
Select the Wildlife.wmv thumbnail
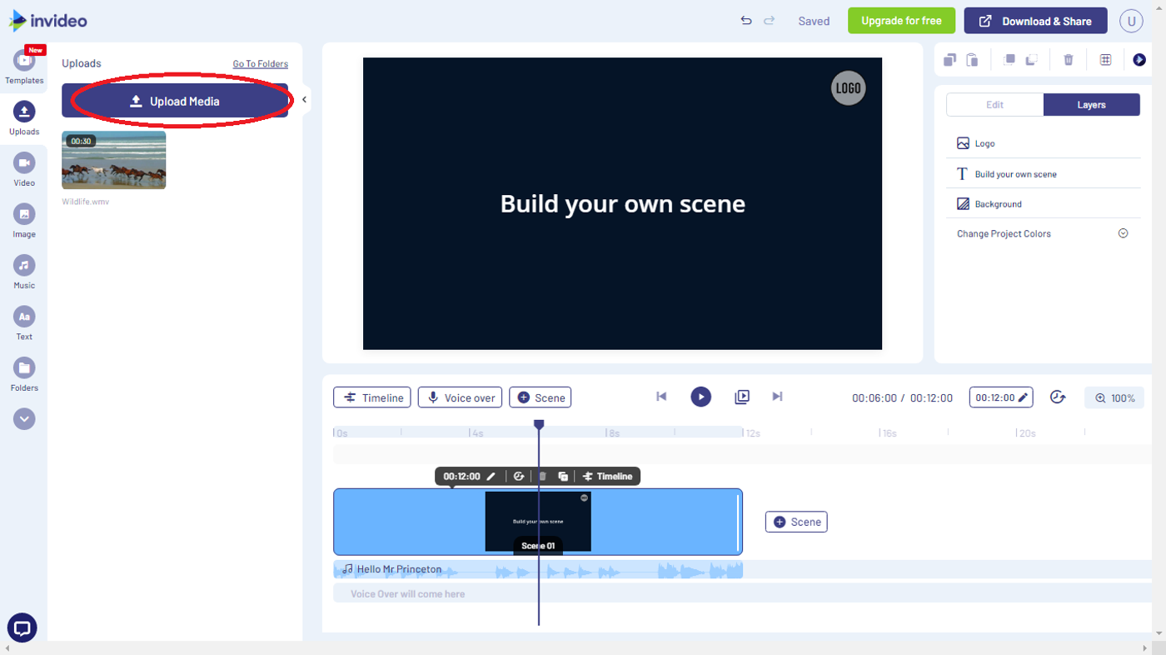pos(113,159)
